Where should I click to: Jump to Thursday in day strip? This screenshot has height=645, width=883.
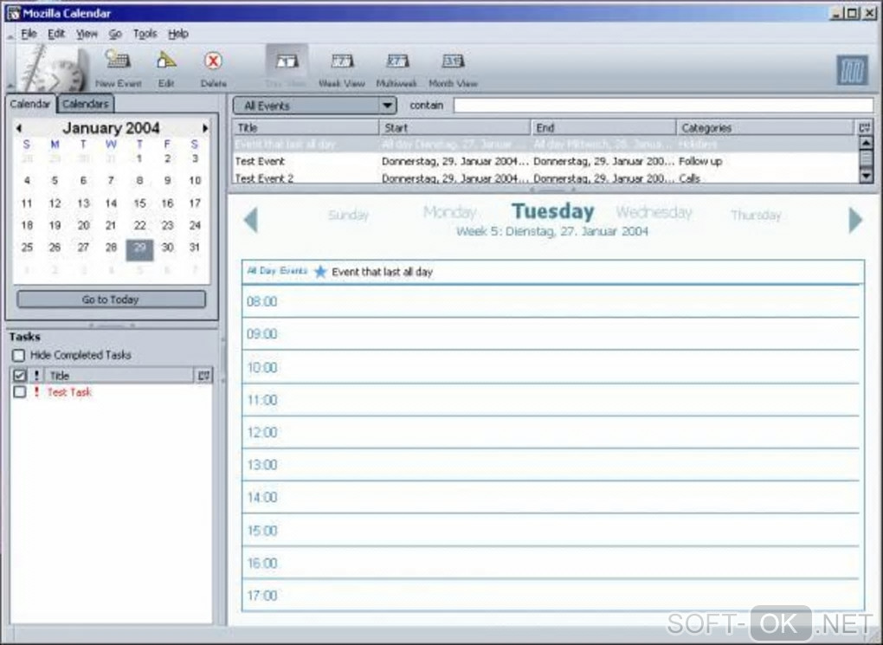[756, 215]
